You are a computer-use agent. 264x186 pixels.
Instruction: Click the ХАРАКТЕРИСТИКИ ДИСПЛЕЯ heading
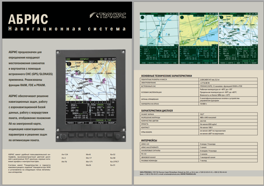click(157, 111)
